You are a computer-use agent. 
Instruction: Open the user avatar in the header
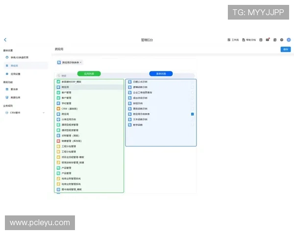coord(289,40)
